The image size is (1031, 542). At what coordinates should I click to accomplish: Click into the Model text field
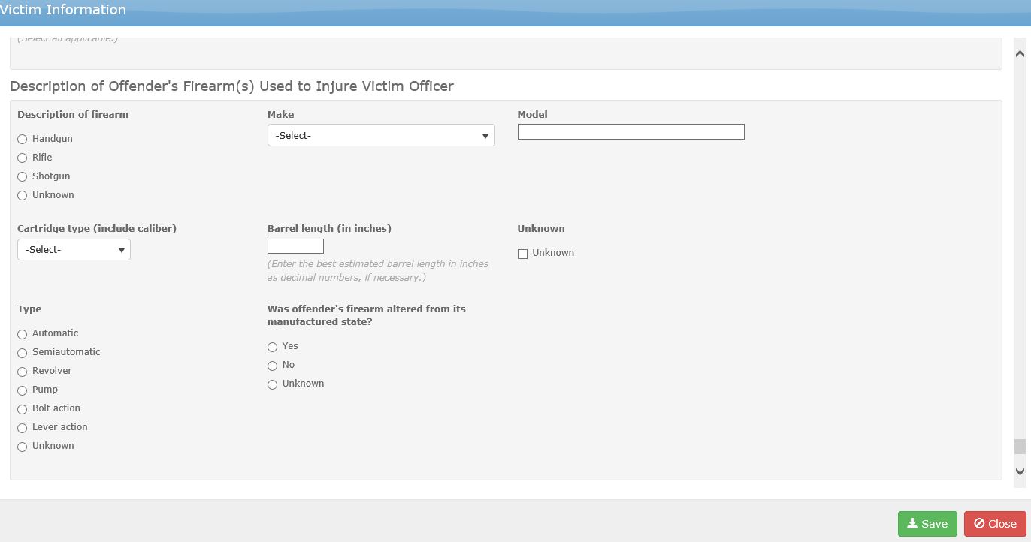coord(631,132)
